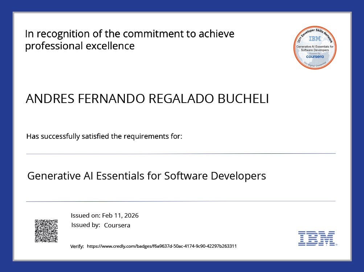
Task: Select the recognition statement heading text
Action: click(129, 40)
